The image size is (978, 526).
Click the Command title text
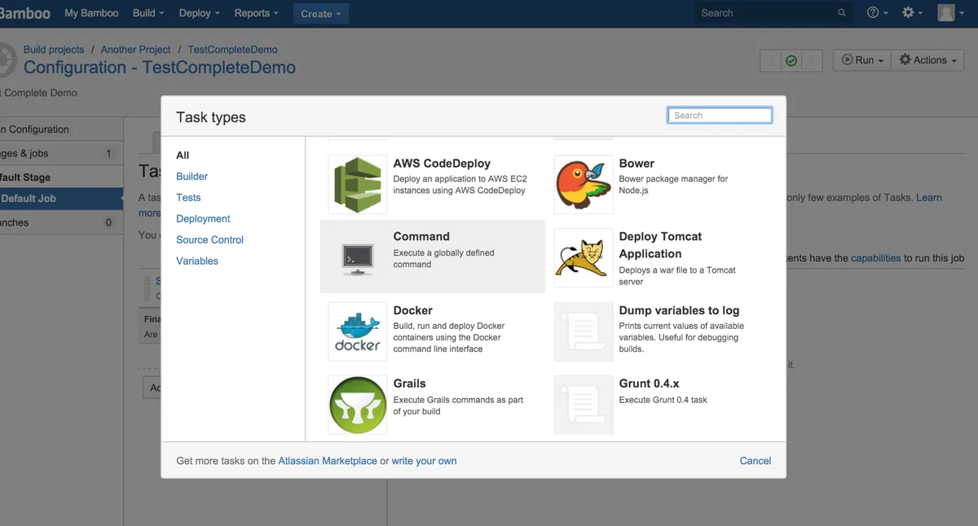coord(421,236)
